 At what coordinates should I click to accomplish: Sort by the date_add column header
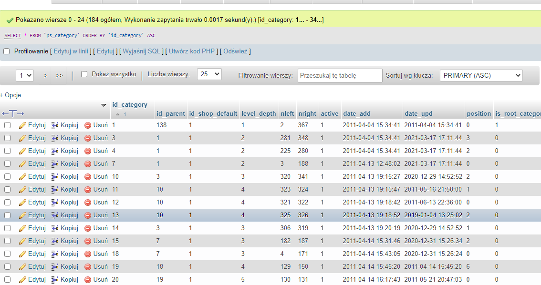tap(357, 114)
